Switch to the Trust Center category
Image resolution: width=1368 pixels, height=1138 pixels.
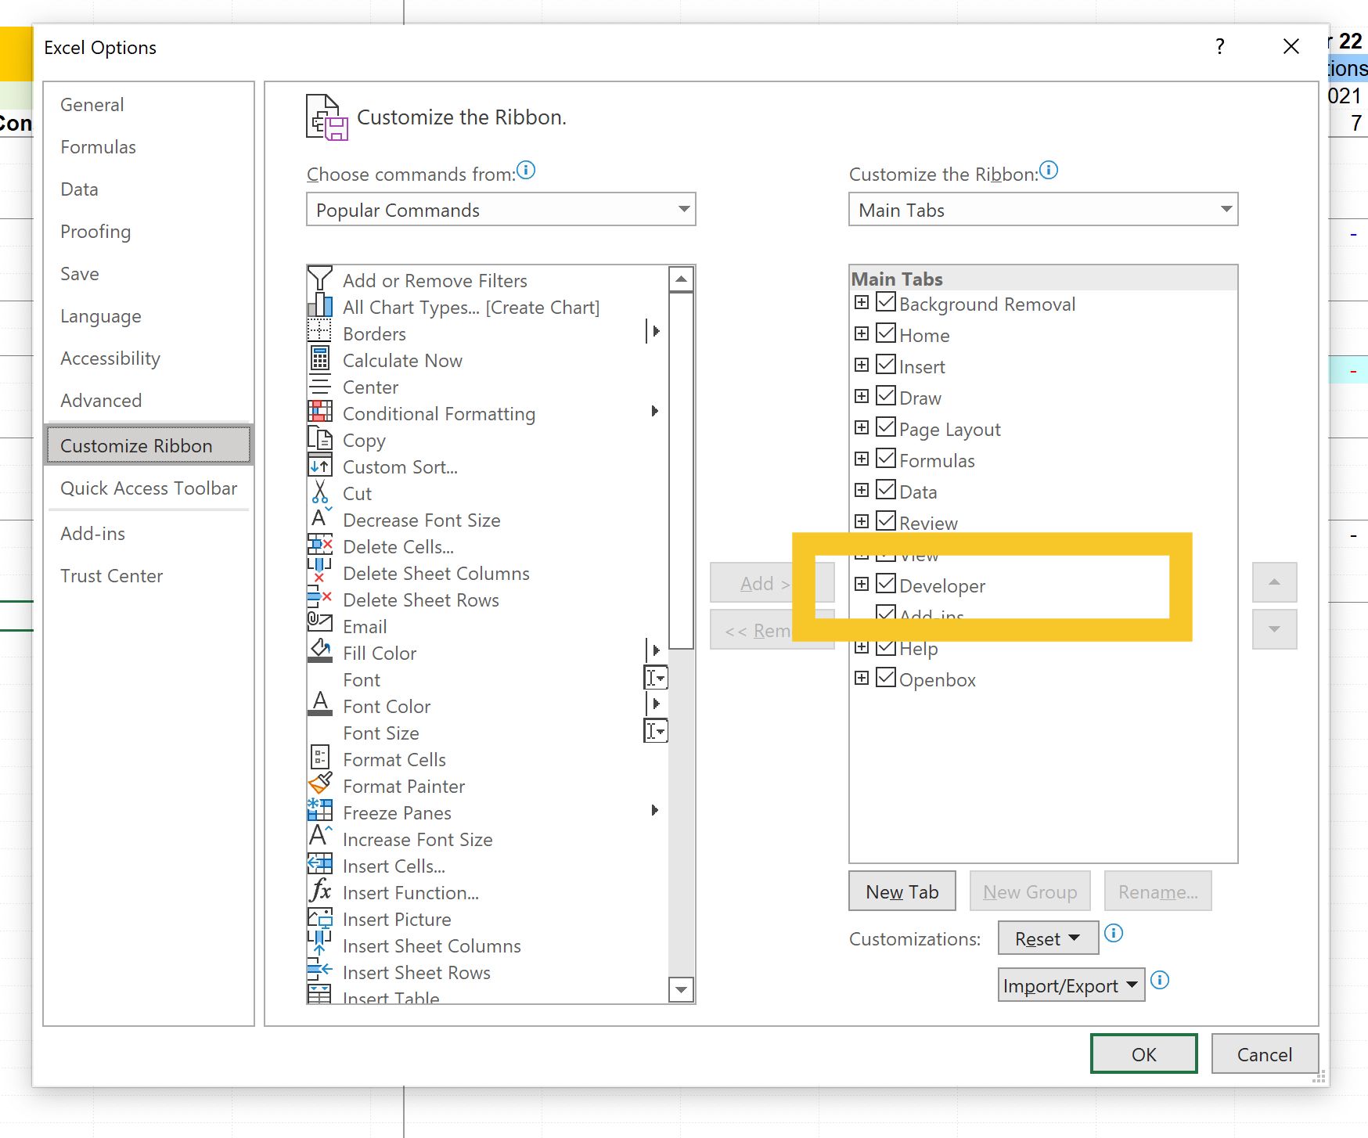(x=112, y=575)
